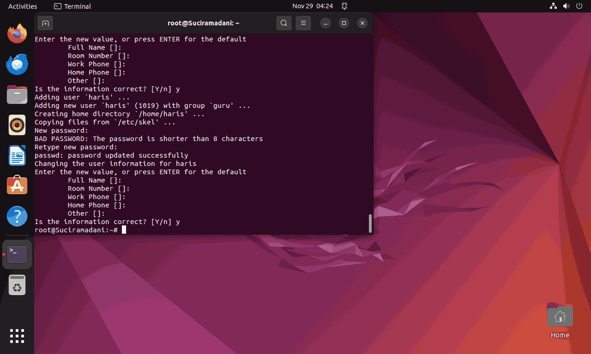Select the Terminal icon in dock
591x354 pixels.
pyautogui.click(x=17, y=254)
